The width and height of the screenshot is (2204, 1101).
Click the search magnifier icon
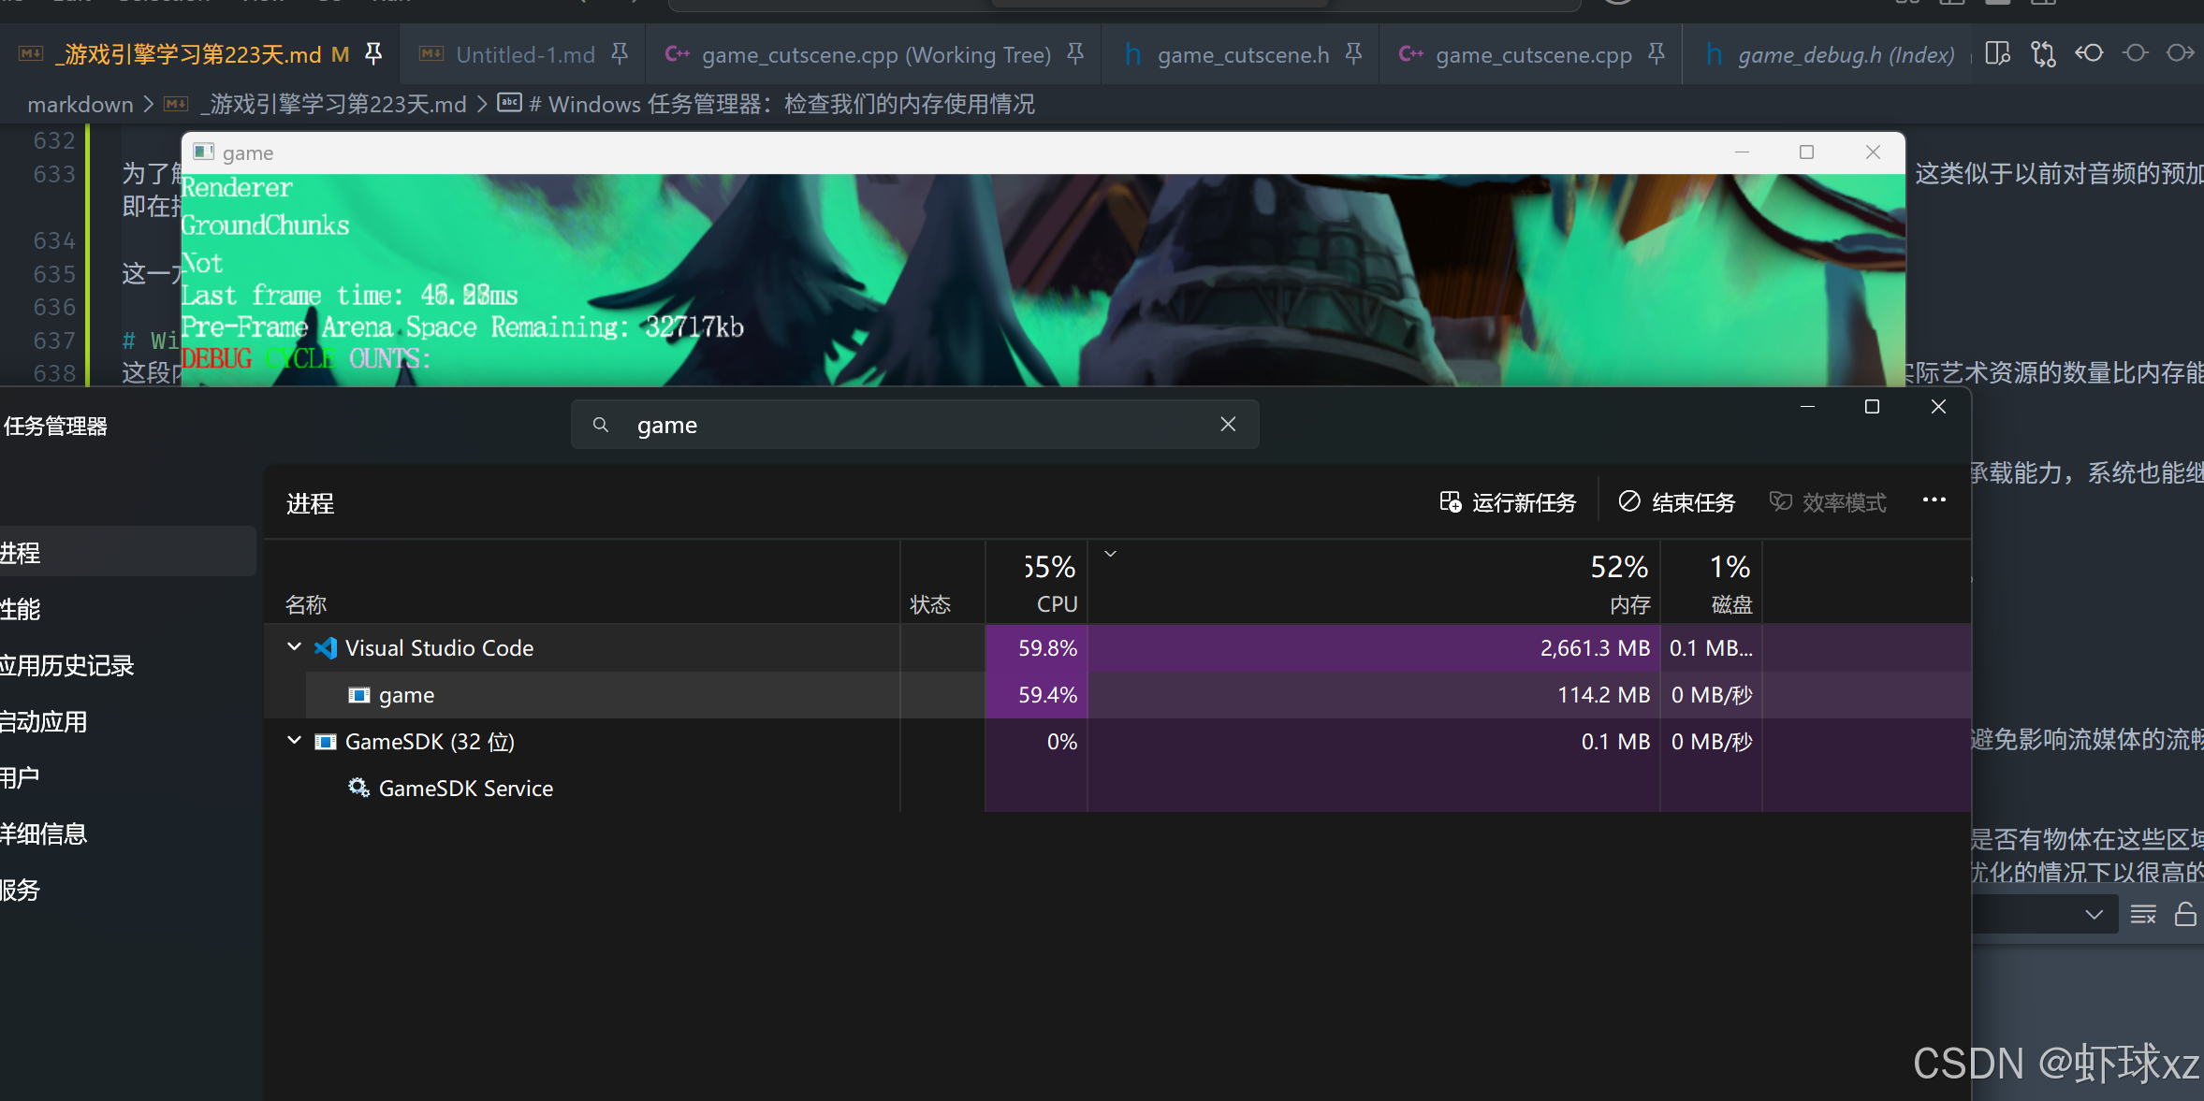601,425
